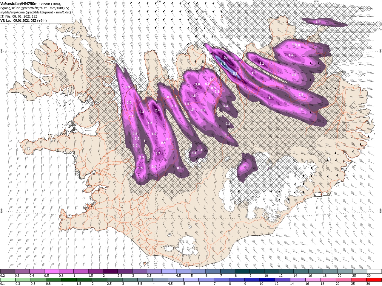Click the 3.4 snowfall value on map
The image size is (382, 286).
coord(226,57)
